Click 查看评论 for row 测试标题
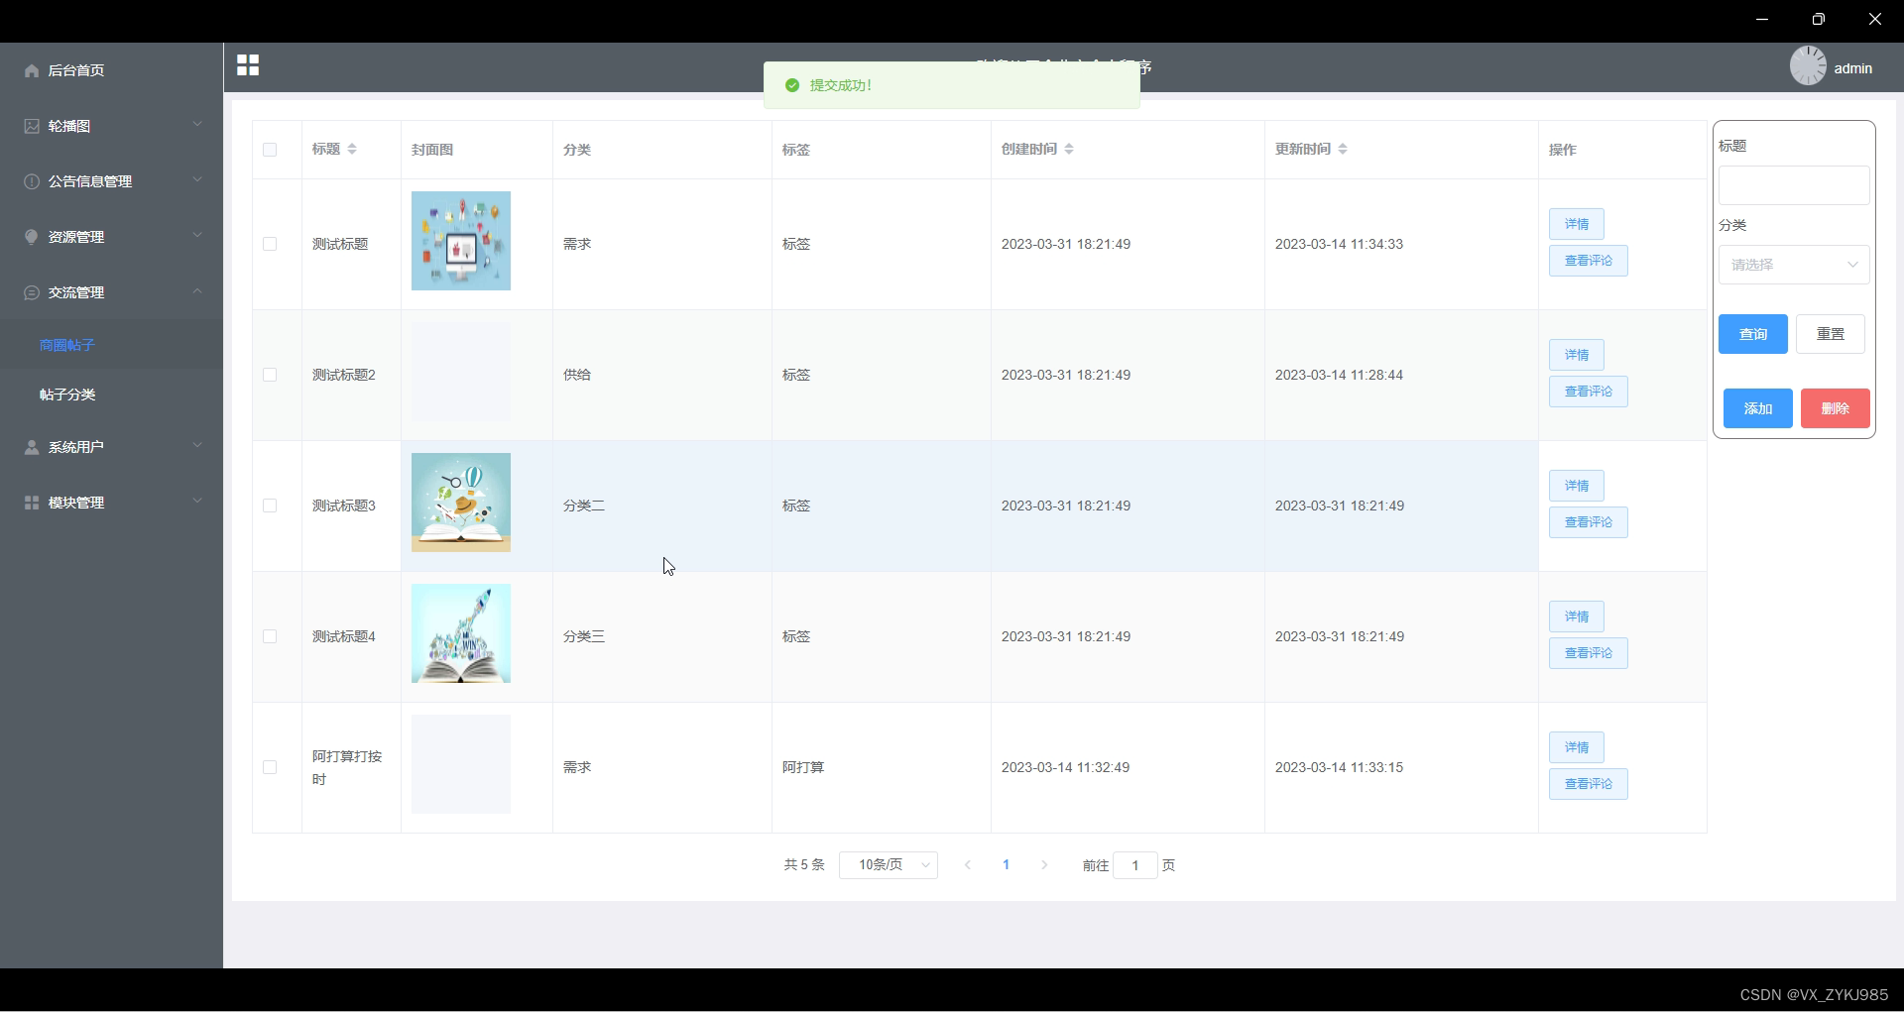The height and width of the screenshot is (1012, 1904). (1589, 261)
